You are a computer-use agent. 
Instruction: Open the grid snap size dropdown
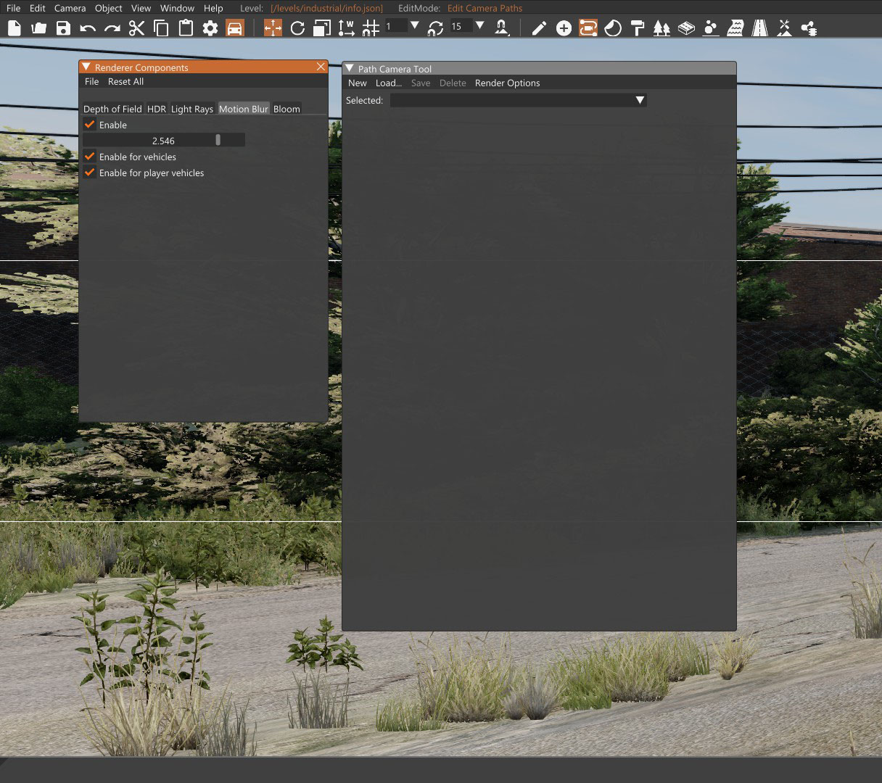415,25
